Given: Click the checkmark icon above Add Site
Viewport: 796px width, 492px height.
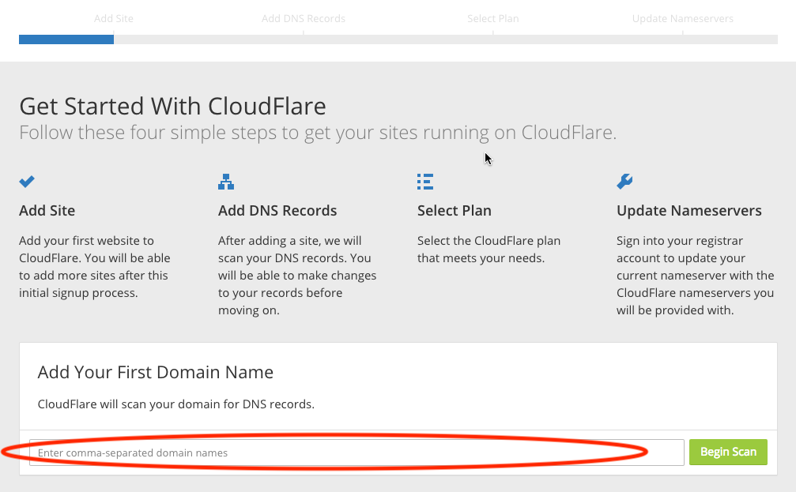Looking at the screenshot, I should point(27,181).
